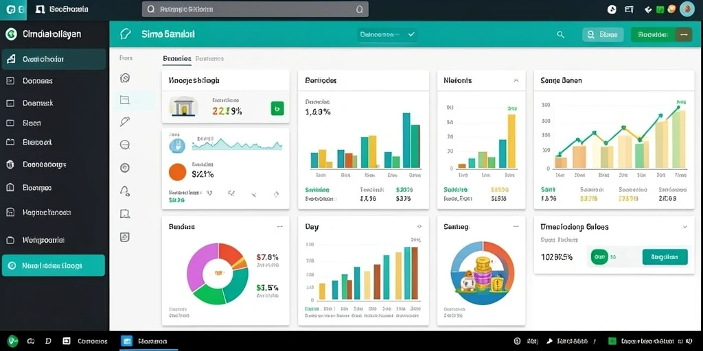The height and width of the screenshot is (351, 703).
Task: Click the magnifier icon in the teal header
Action: [x=560, y=34]
